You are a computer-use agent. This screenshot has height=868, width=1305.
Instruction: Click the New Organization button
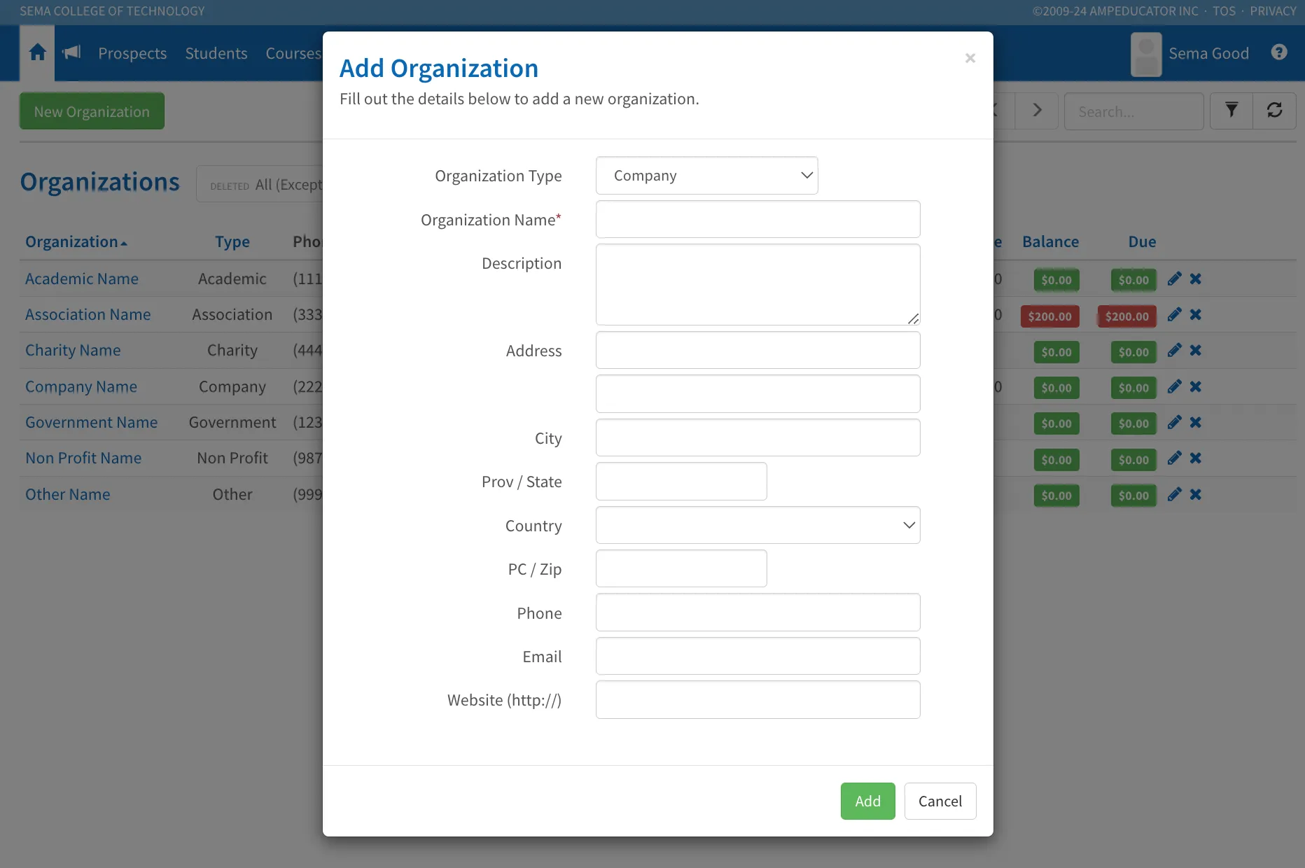point(92,111)
